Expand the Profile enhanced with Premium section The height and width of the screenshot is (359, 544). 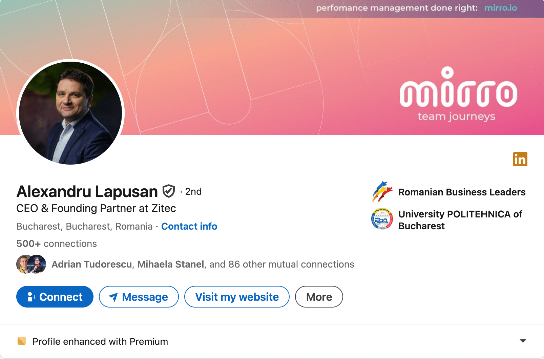click(523, 341)
